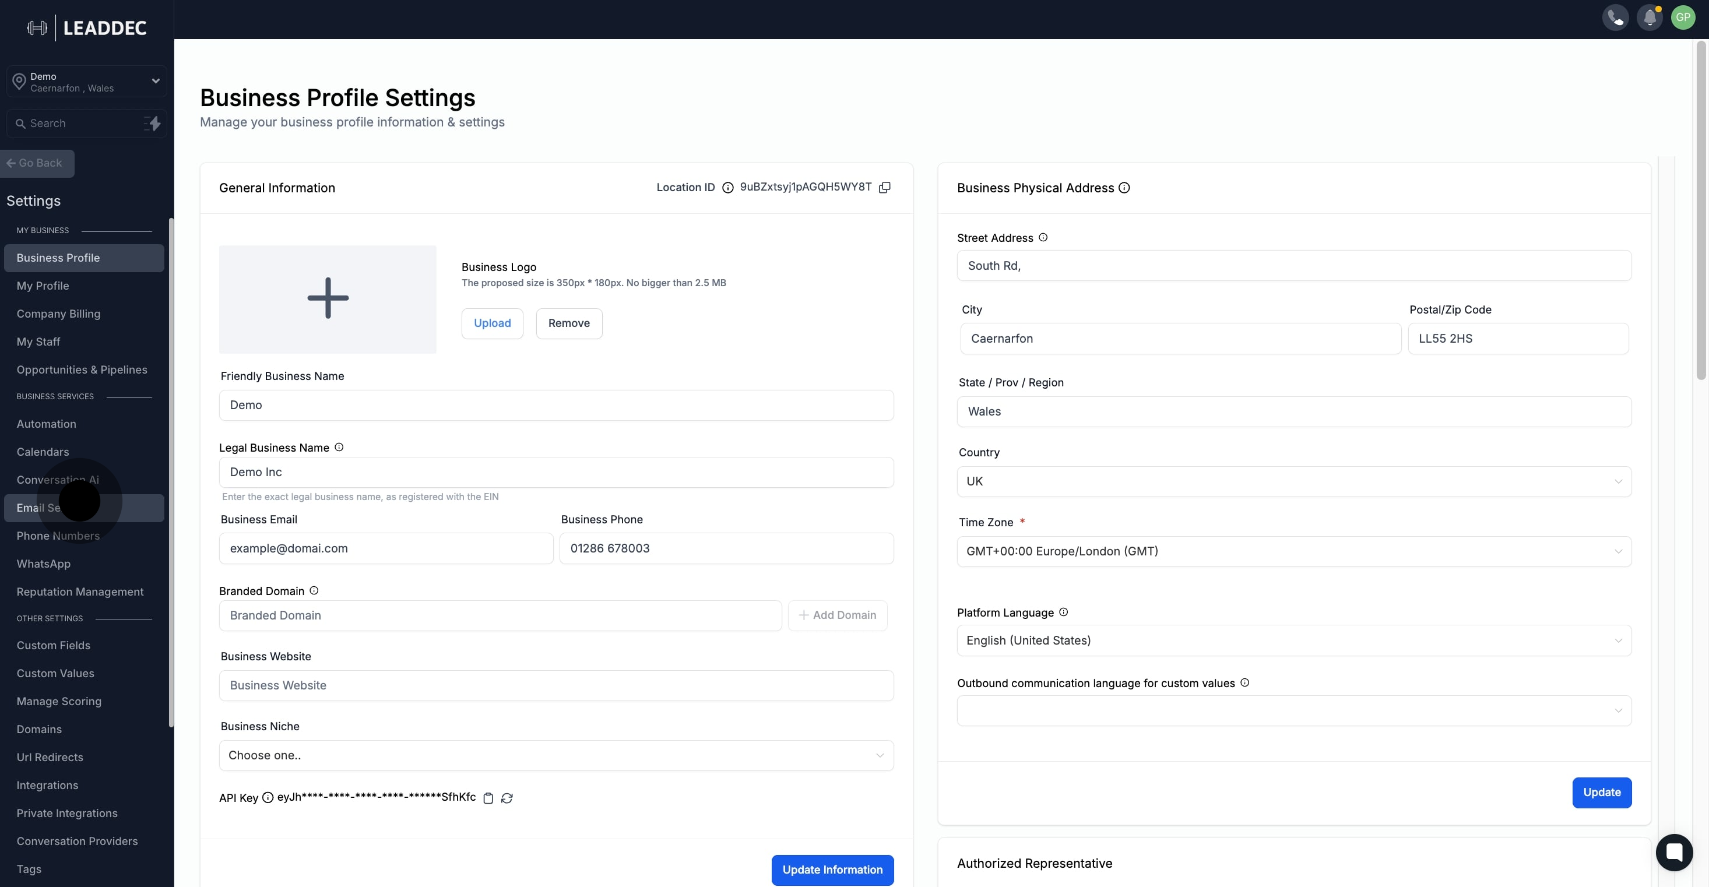The image size is (1709, 887).
Task: Open Business Profile settings
Action: tap(85, 258)
